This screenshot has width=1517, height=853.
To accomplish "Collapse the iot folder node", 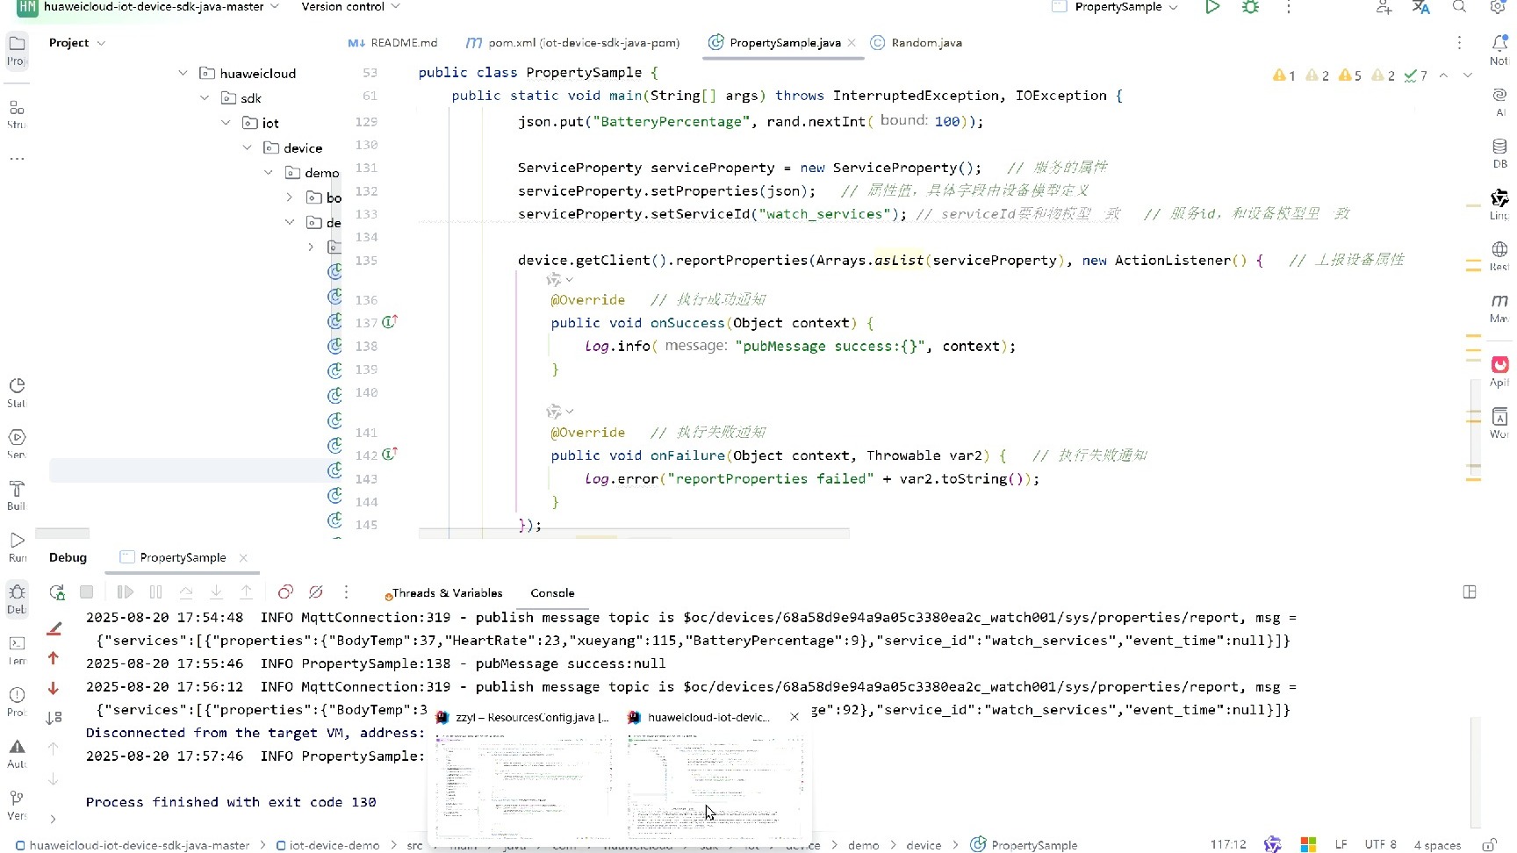I will [x=226, y=123].
